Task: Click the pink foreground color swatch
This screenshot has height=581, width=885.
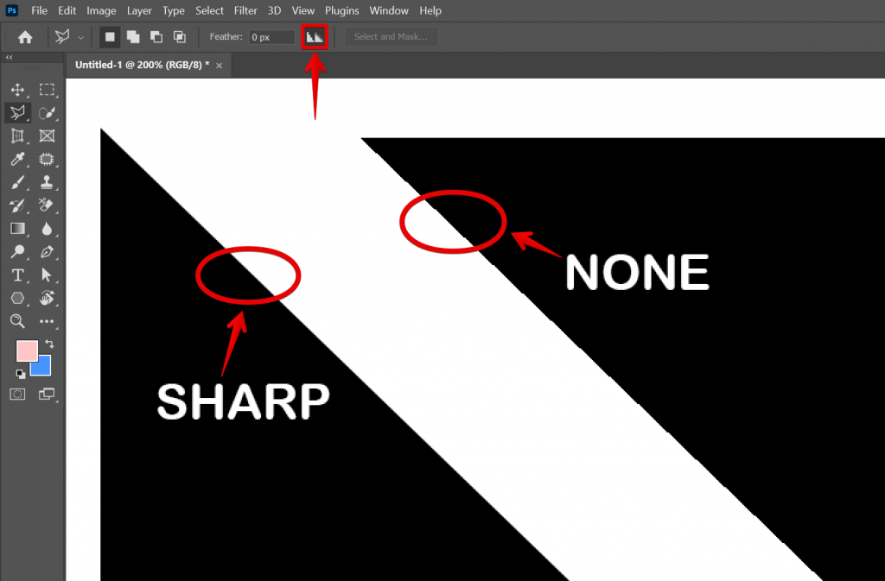Action: pos(25,350)
